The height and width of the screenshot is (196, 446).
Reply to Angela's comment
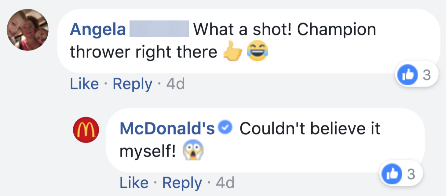click(x=132, y=84)
